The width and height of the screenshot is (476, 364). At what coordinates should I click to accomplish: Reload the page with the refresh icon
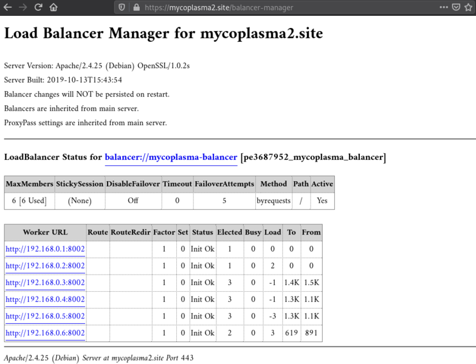(x=38, y=7)
